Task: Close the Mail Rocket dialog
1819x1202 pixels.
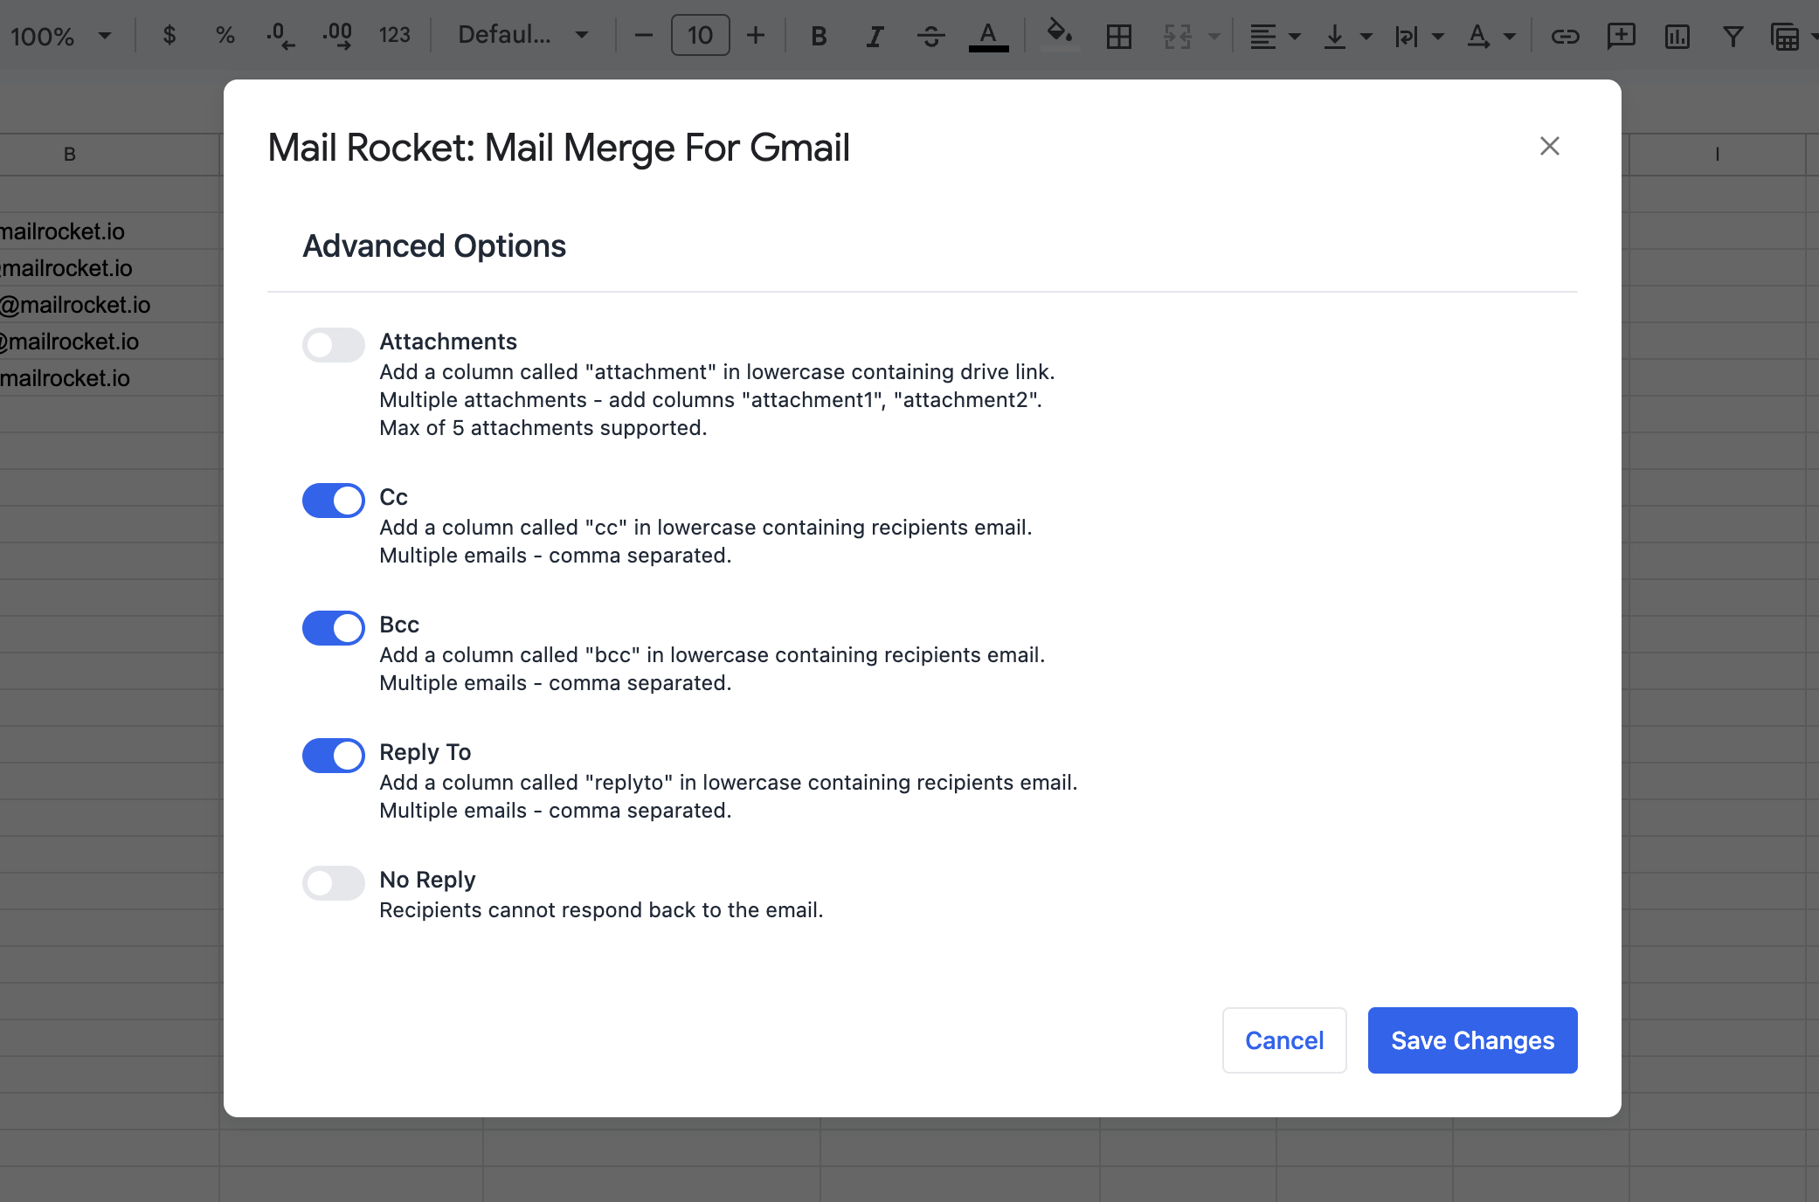Action: pos(1549,146)
